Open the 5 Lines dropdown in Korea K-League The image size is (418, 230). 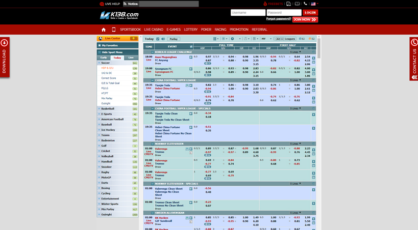point(296,52)
